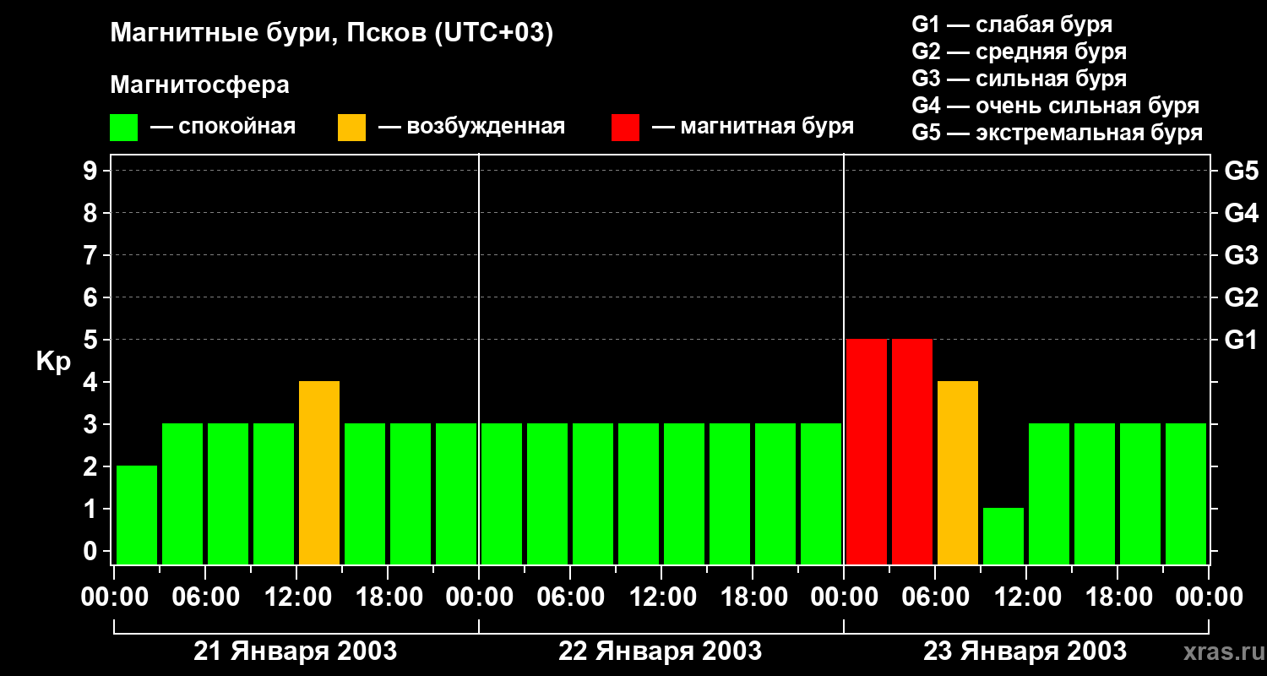The height and width of the screenshot is (676, 1267).
Task: Click the red legend swatch for магнитная буря
Action: 626,128
